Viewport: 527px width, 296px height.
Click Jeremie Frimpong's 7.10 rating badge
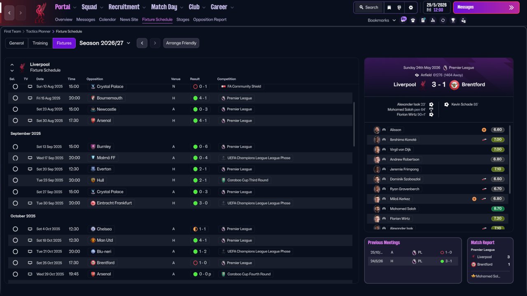click(x=497, y=169)
